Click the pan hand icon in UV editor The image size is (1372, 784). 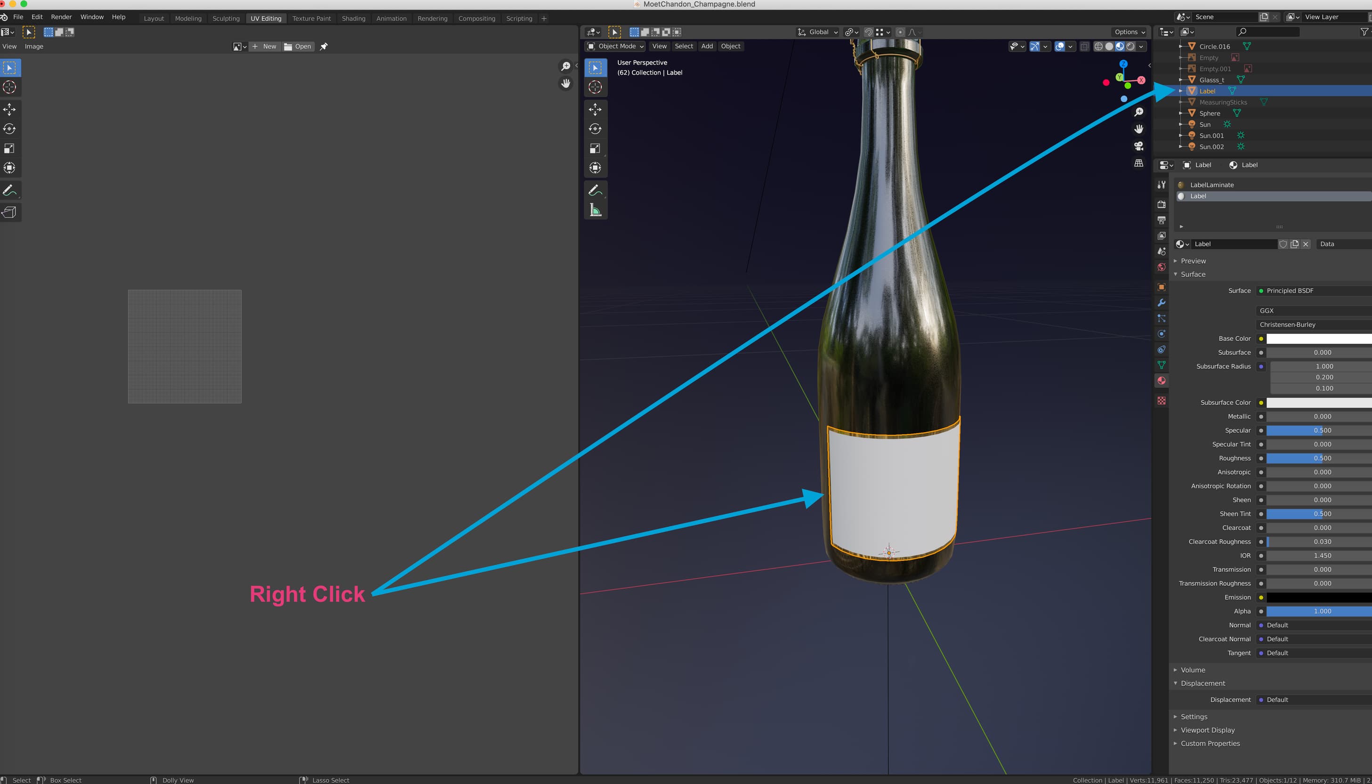tap(565, 83)
